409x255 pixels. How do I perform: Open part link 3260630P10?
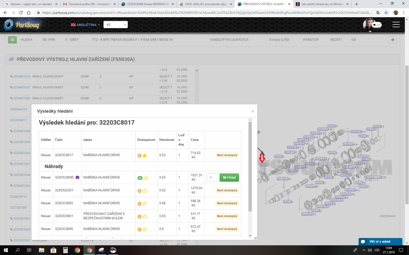[18, 197]
